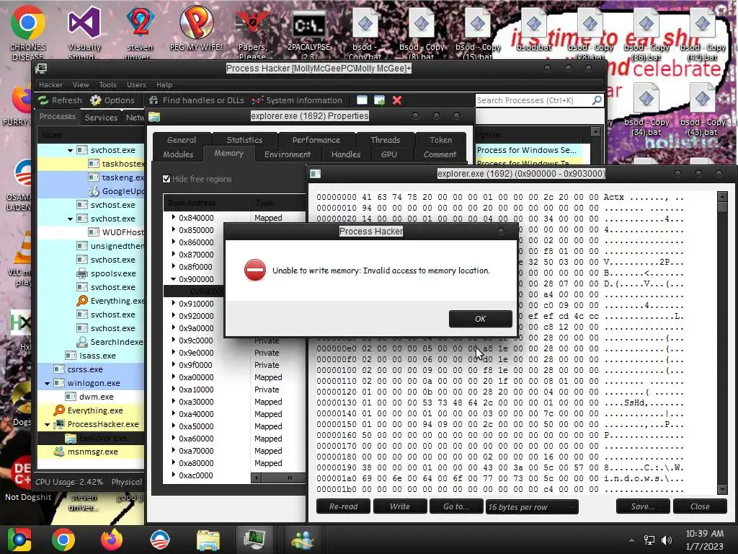
Task: Open the Help menu
Action: (164, 85)
